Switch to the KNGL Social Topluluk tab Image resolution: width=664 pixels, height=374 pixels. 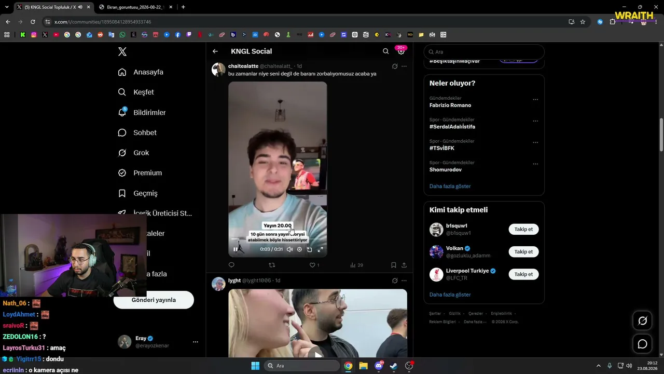click(53, 7)
